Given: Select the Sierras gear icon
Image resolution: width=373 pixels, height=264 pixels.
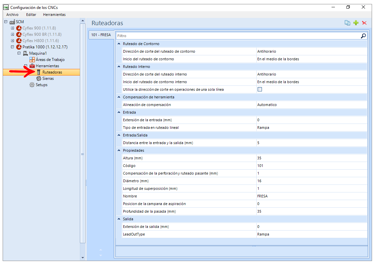Looking at the screenshot, I should [x=39, y=79].
